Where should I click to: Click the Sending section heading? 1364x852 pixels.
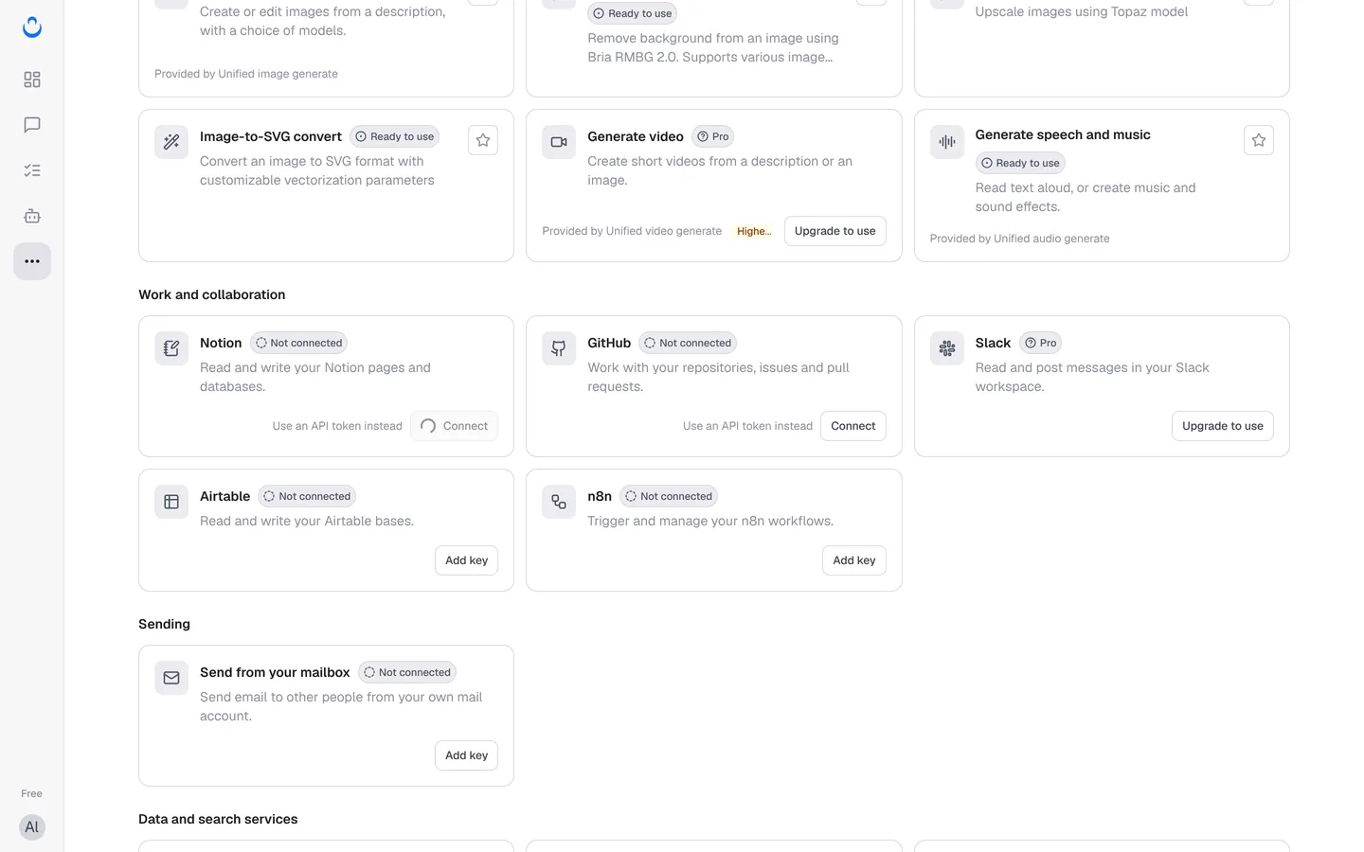[165, 624]
